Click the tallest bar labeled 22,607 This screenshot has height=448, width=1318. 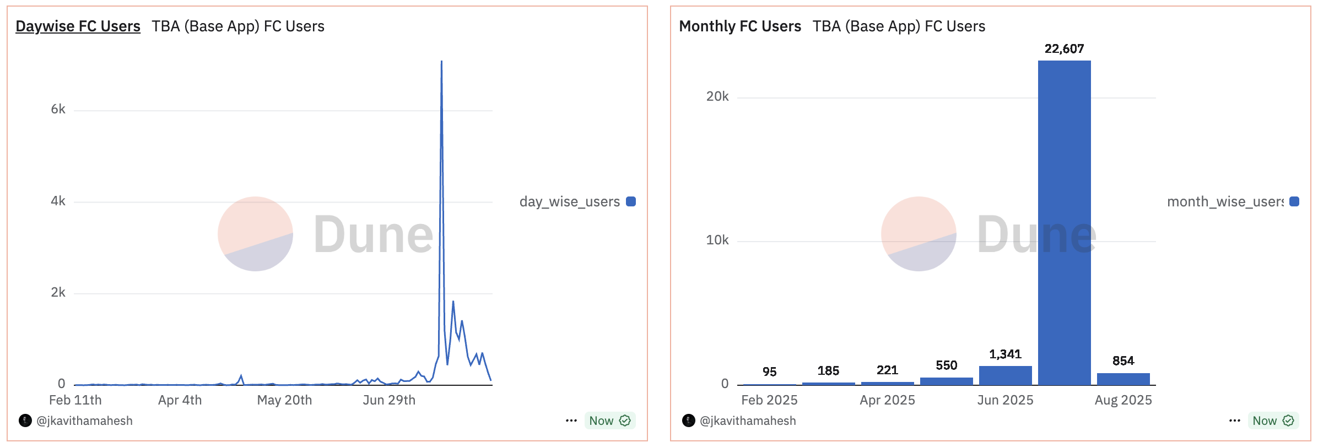pyautogui.click(x=1064, y=220)
